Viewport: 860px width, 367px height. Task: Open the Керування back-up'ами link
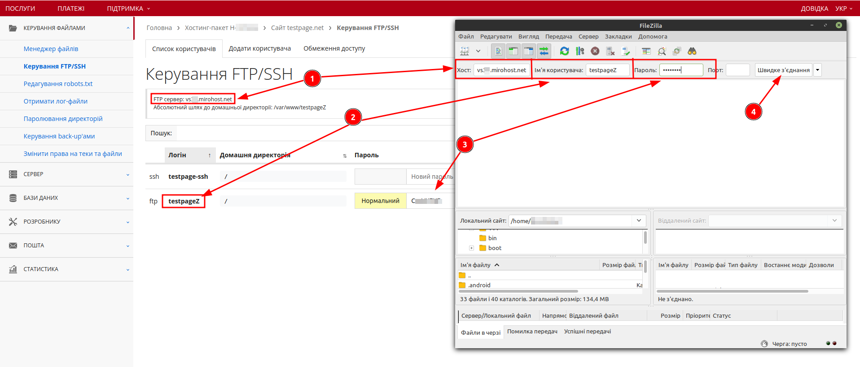[x=59, y=136]
